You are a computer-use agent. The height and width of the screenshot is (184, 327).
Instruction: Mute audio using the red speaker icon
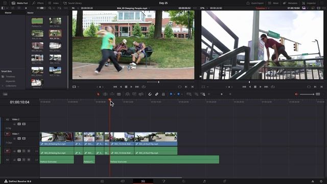(296, 94)
